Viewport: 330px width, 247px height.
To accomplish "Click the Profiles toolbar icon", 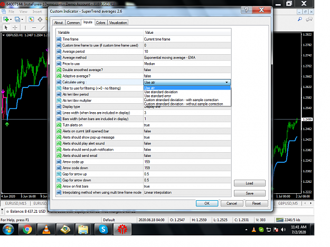I will (x=18, y=19).
